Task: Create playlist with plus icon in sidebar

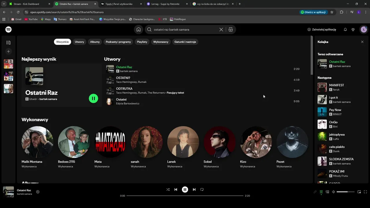Action: [x=8, y=51]
